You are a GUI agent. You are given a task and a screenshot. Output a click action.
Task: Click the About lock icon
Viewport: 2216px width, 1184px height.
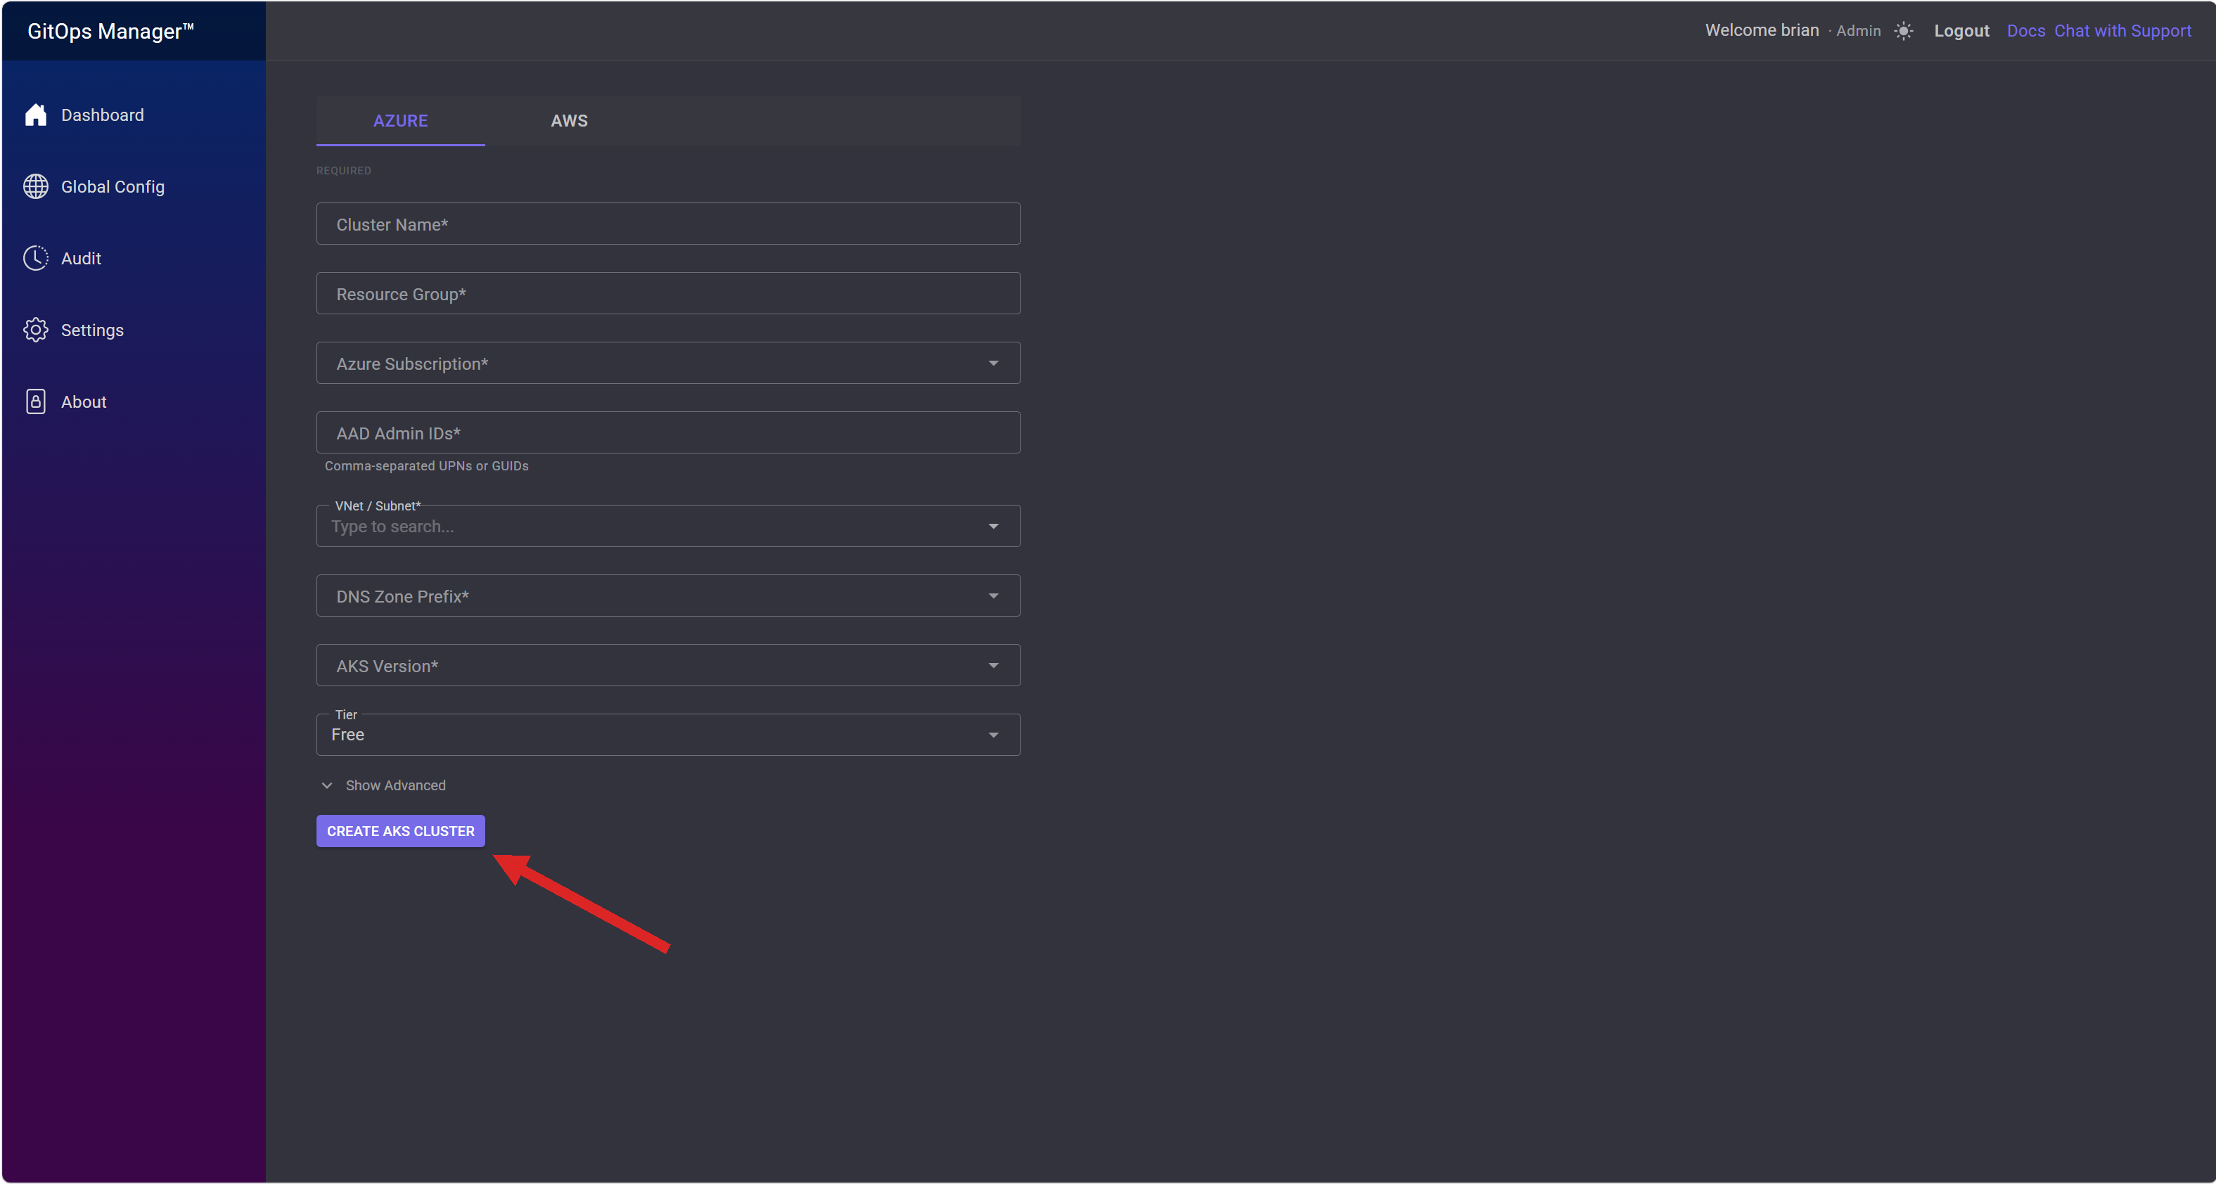pyautogui.click(x=35, y=401)
